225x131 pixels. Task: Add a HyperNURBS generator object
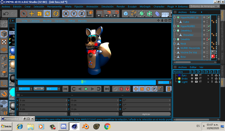coord(141,14)
